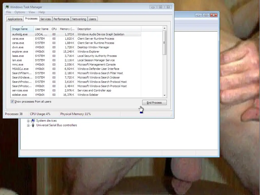
Task: Expand Universal Serial Bus controllers node
Action: pos(28,125)
